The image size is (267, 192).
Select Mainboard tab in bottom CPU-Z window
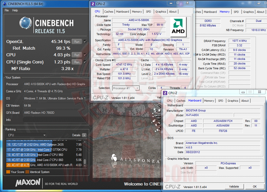pyautogui.click(x=195, y=100)
